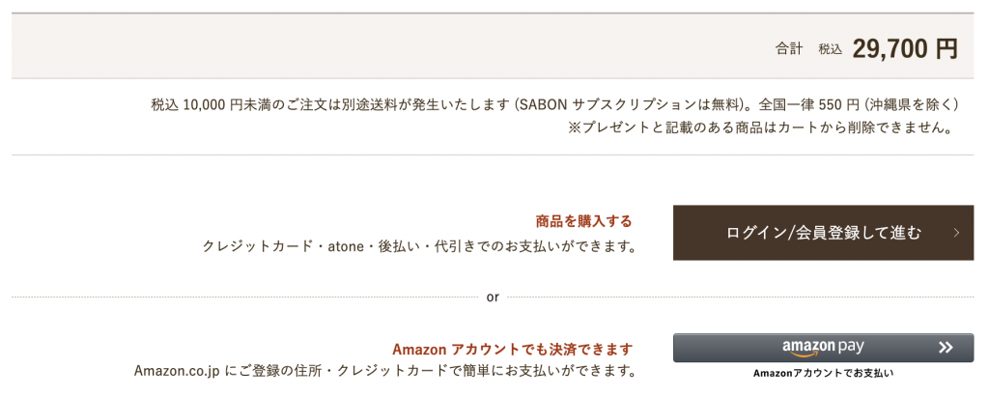The image size is (989, 397).
Task: Click the chevron arrow on the login button
Action: 956,233
